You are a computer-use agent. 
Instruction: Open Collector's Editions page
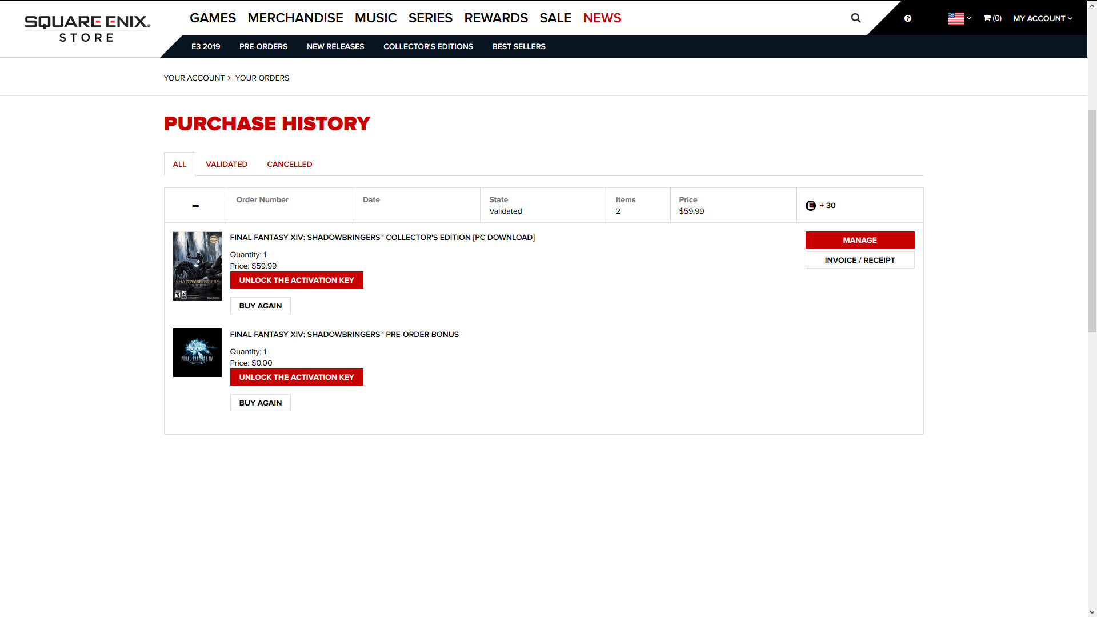[x=428, y=46]
